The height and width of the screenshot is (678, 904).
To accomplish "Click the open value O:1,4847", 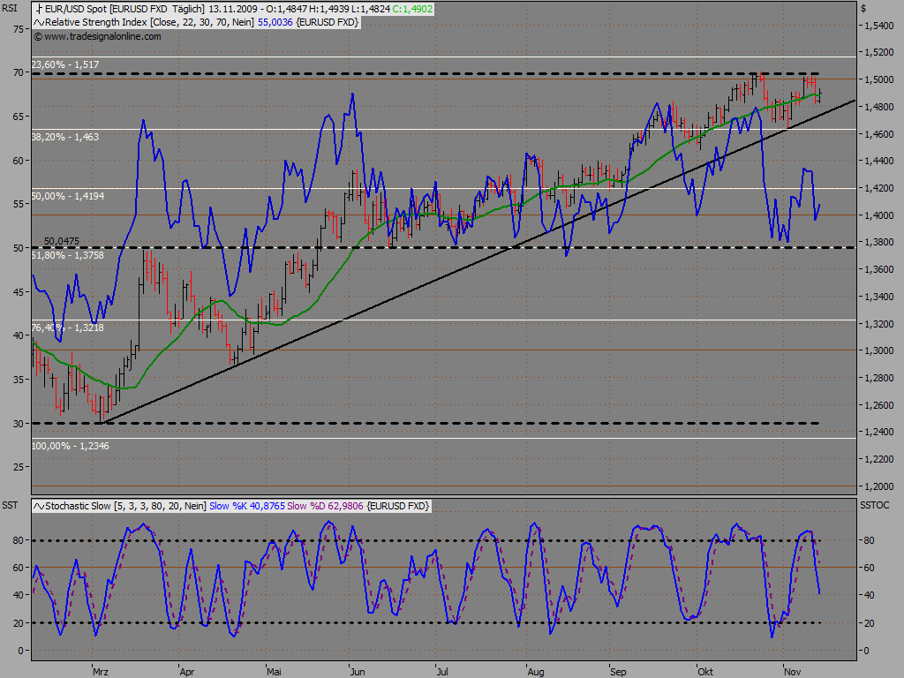I will point(286,9).
